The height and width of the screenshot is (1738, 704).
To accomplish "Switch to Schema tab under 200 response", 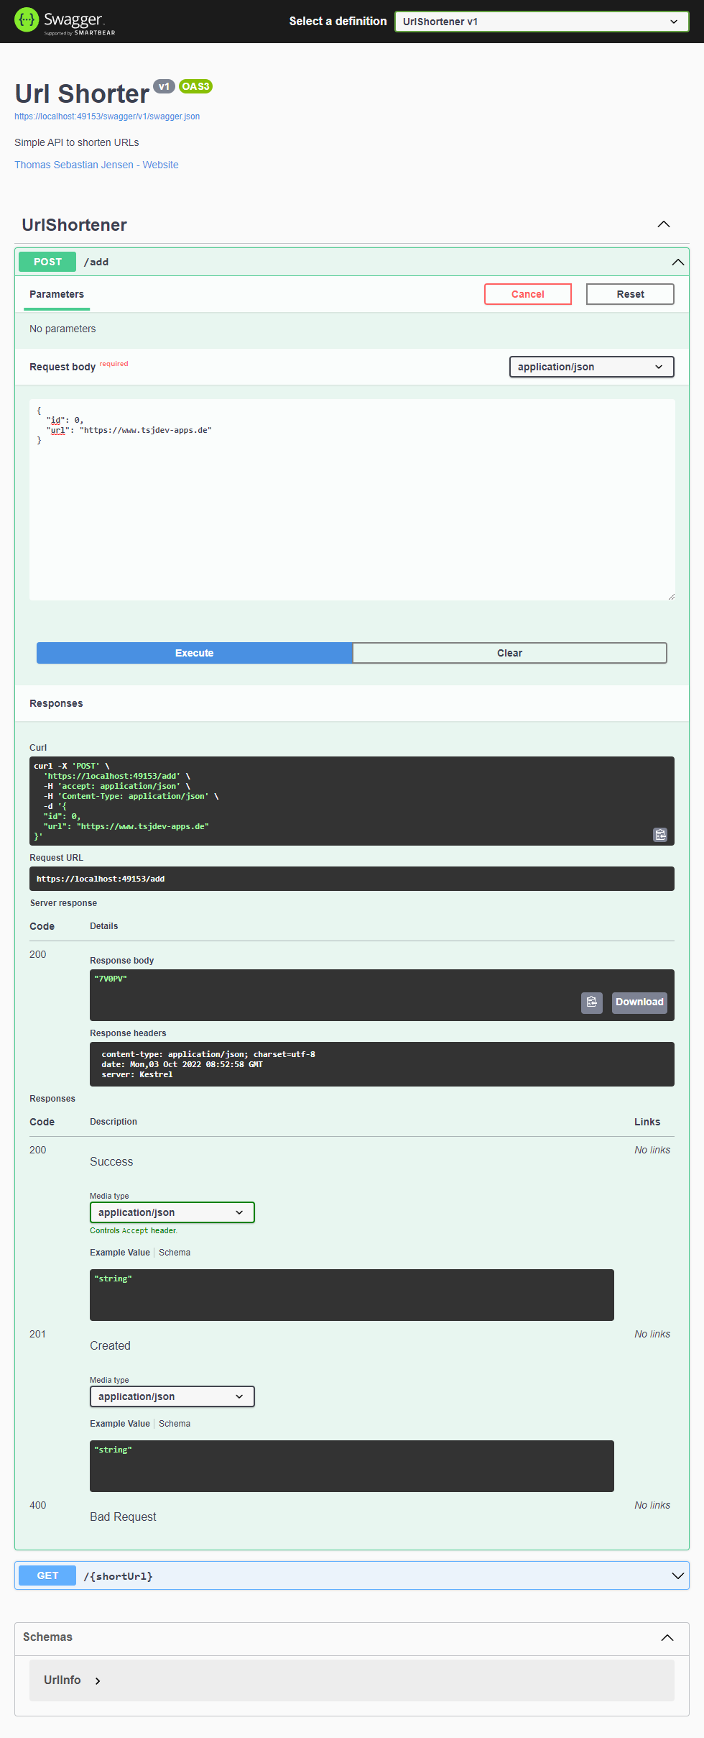I will tap(175, 1253).
